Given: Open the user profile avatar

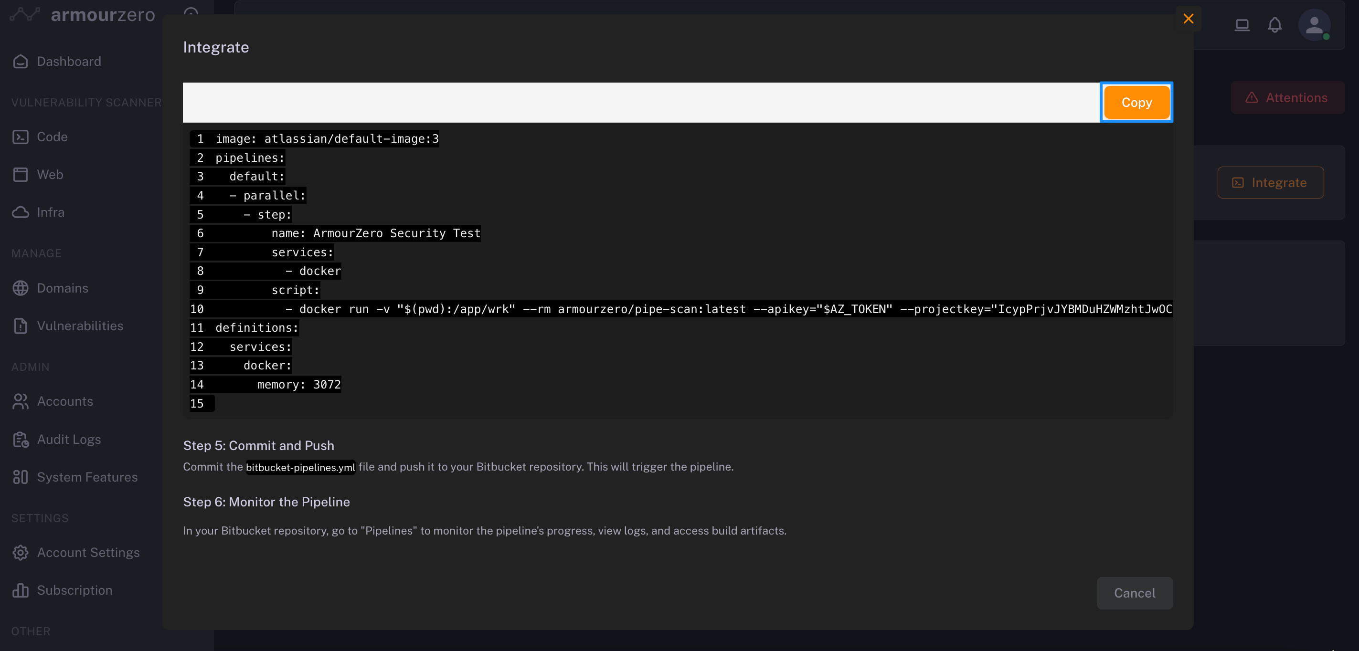Looking at the screenshot, I should click(x=1314, y=25).
